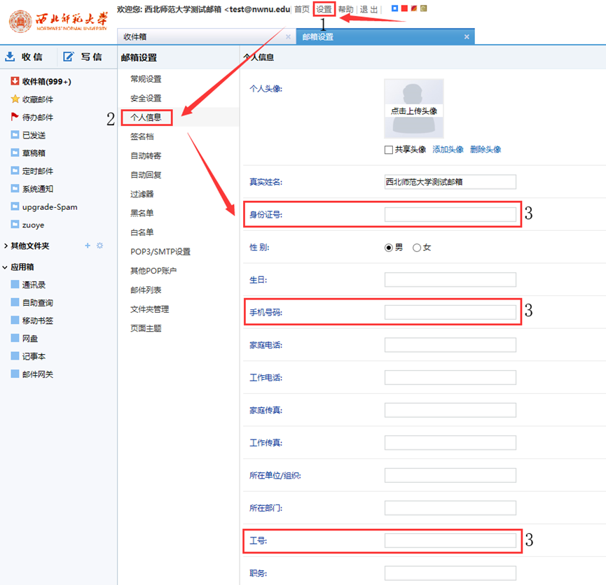This screenshot has height=585, width=606.
Task: Open 签名档 in settings menu
Action: tap(142, 136)
